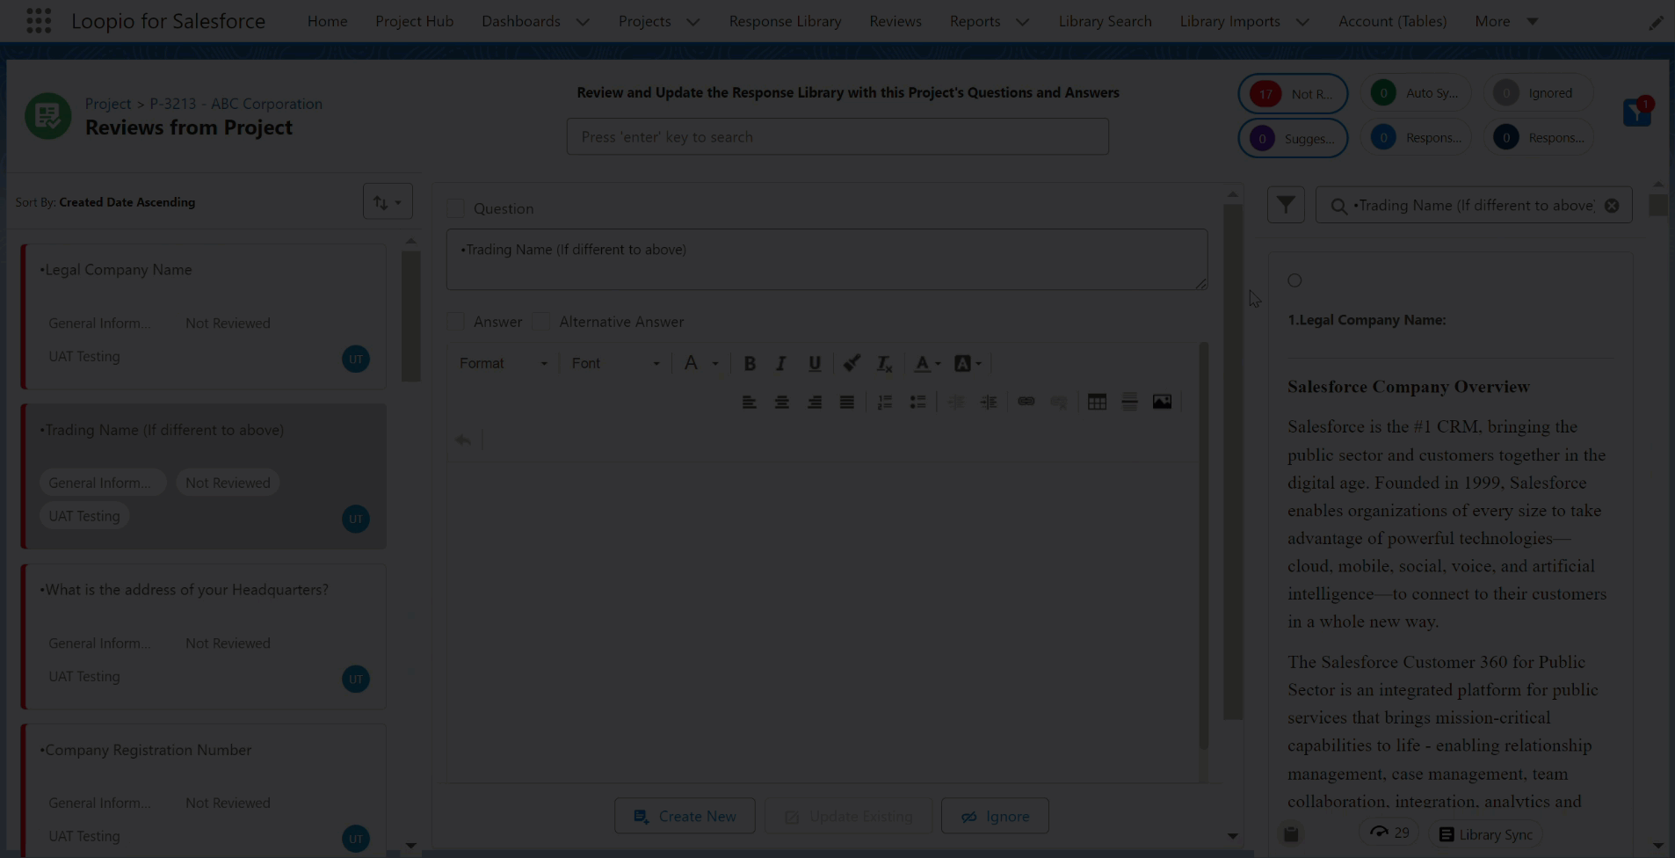Click the 29 usage count icon
1675x858 pixels.
point(1389,833)
